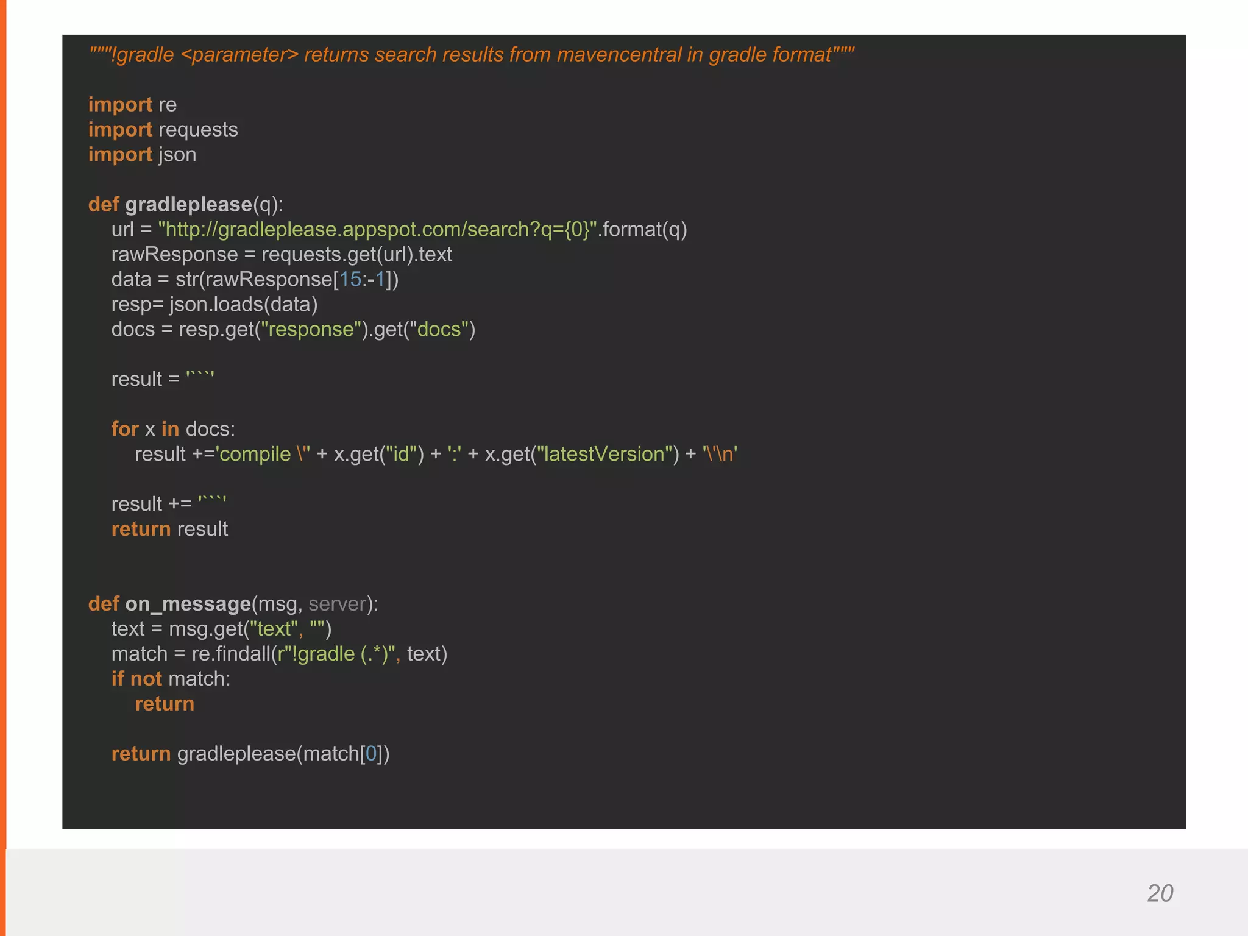This screenshot has width=1248, height=936.
Task: Click the 'for x in docs:' loop line
Action: [x=173, y=429]
